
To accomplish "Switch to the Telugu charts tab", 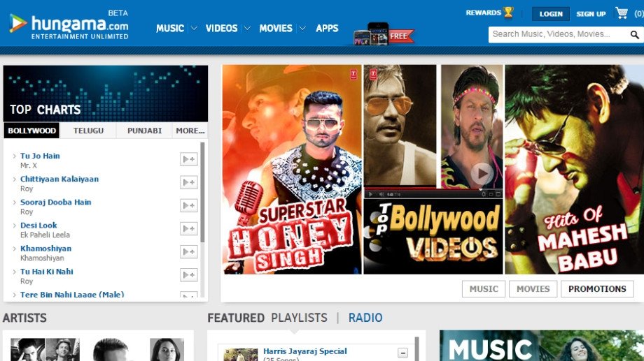I will pos(88,131).
